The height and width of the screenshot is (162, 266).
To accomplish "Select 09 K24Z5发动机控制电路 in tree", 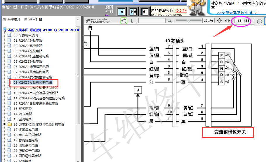I will (x=33, y=82).
